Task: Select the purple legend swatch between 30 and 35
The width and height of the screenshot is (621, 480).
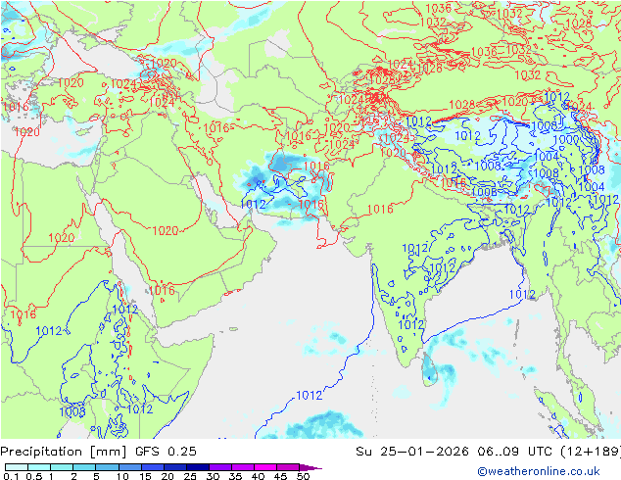Action: tap(219, 467)
